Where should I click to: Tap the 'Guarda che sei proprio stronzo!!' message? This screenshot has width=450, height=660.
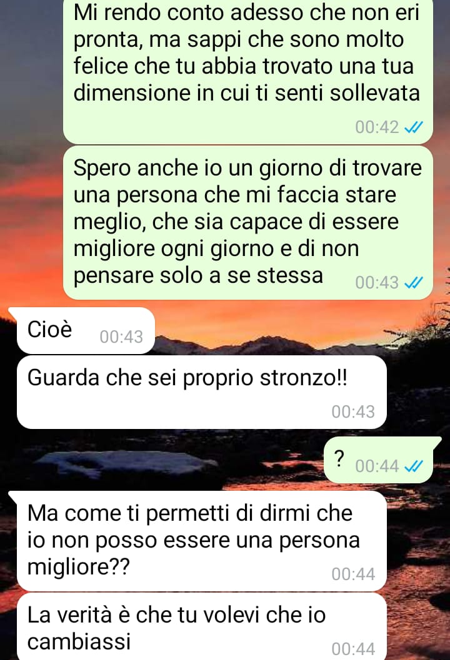click(x=201, y=392)
